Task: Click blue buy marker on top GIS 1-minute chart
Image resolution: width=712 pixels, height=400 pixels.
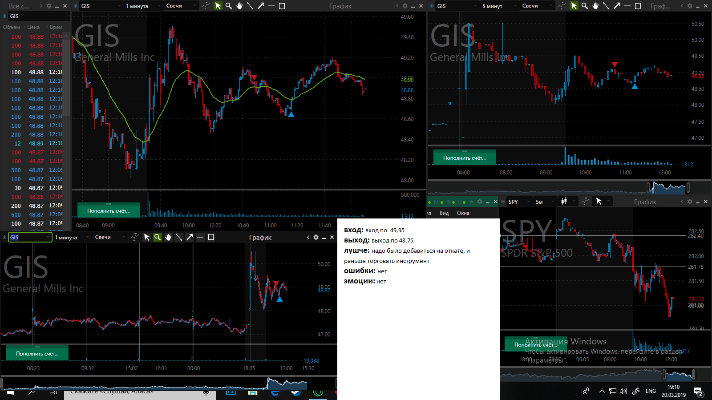Action: coord(291,114)
